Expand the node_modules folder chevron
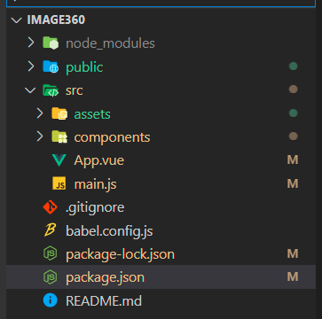 point(31,43)
